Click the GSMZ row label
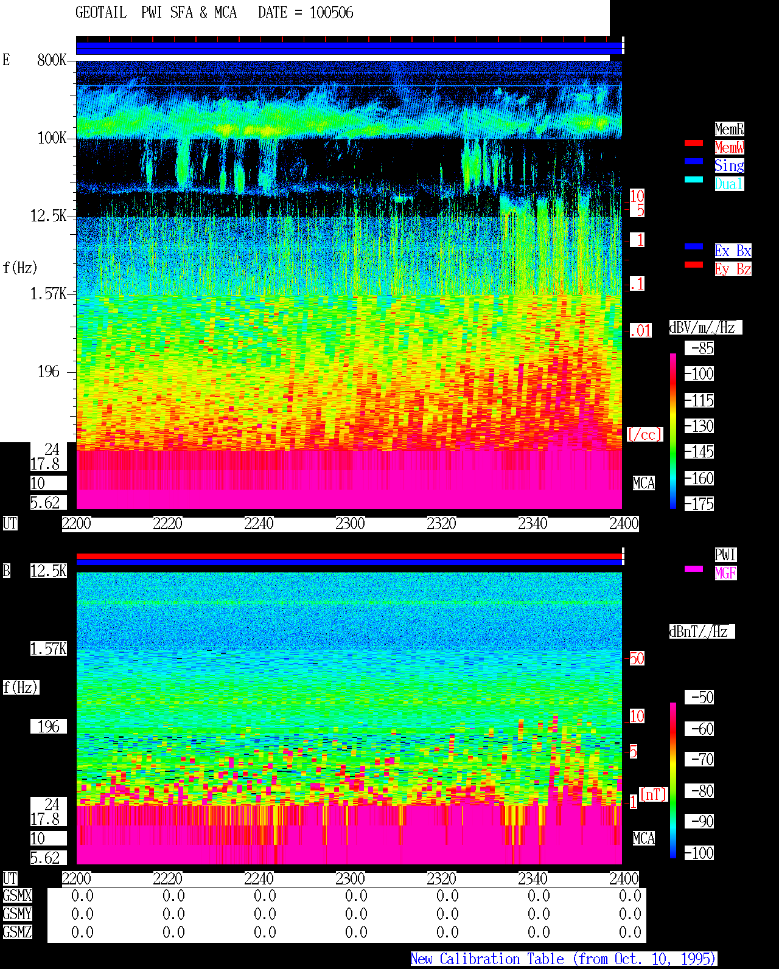779x969 pixels. [x=17, y=932]
